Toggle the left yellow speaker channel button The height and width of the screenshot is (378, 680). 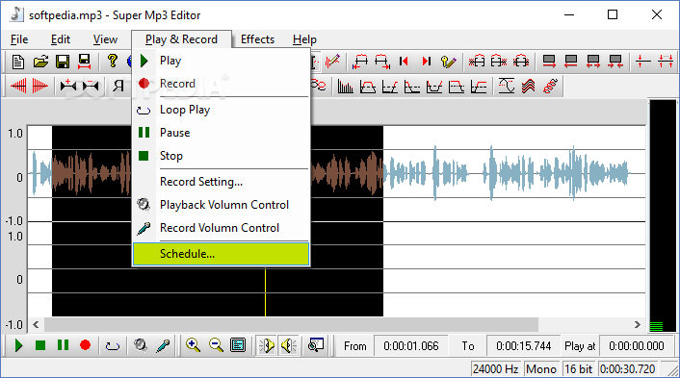[266, 345]
